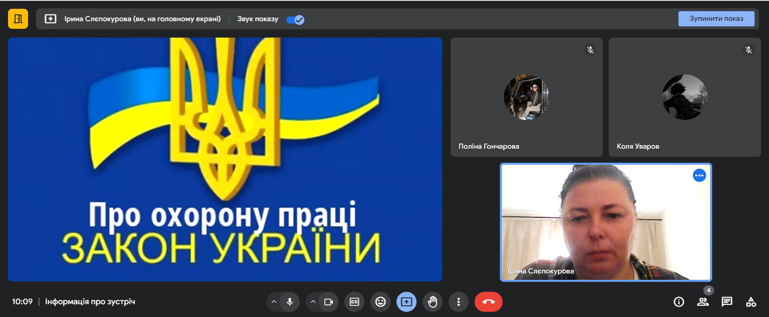Toggle closed captions
769x317 pixels.
354,302
